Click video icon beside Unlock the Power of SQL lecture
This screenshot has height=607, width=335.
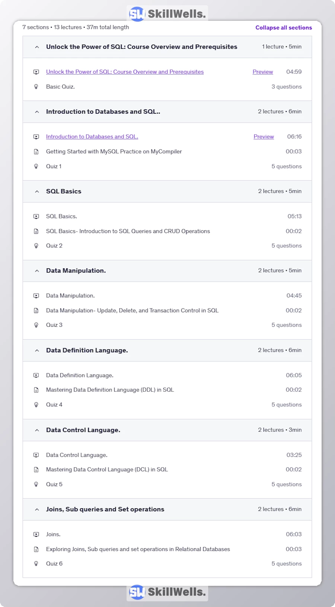coord(36,72)
